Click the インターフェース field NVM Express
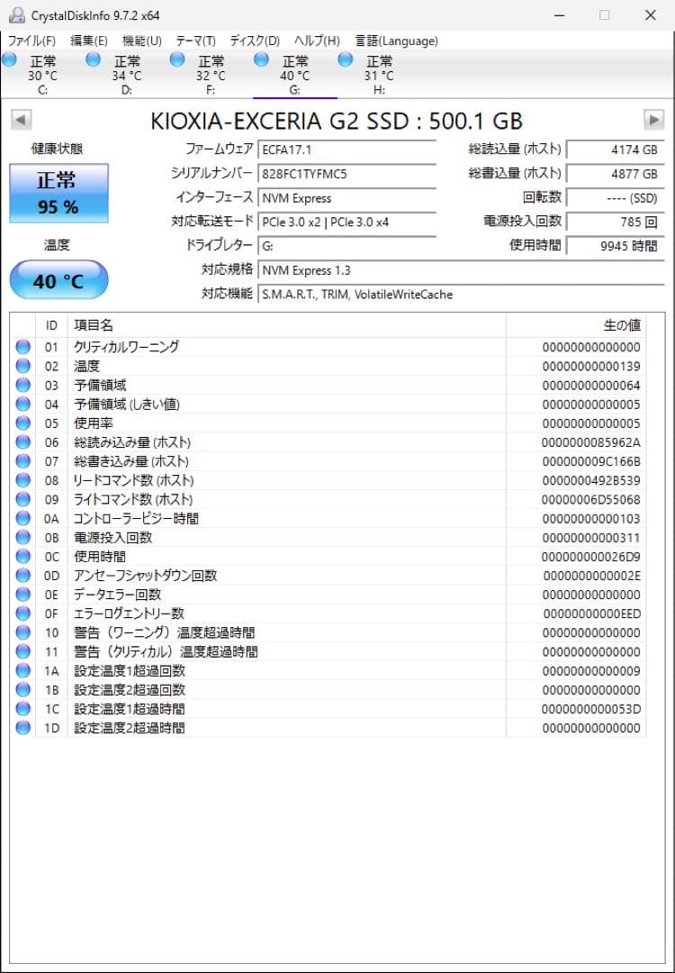The width and height of the screenshot is (675, 973). (x=346, y=198)
